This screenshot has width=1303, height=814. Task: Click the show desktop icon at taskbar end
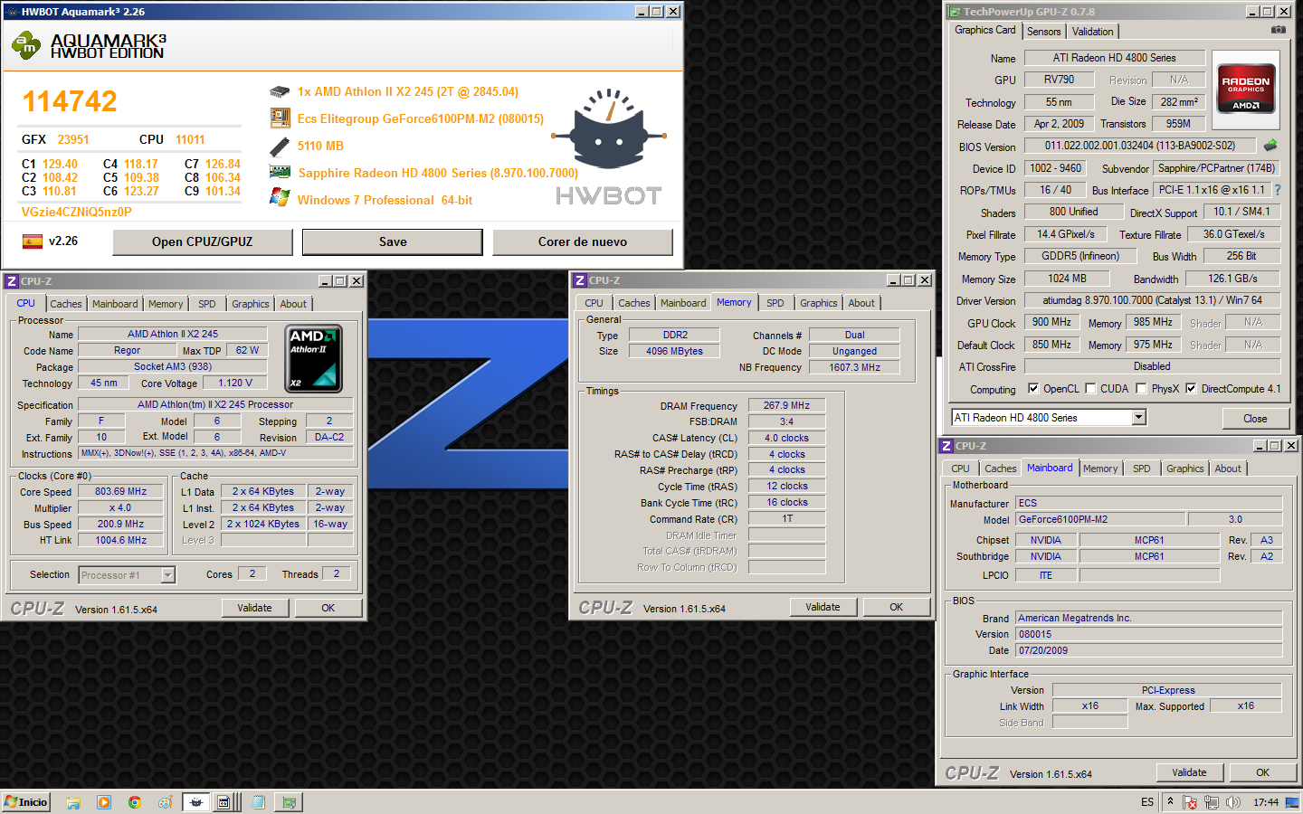coord(1292,802)
